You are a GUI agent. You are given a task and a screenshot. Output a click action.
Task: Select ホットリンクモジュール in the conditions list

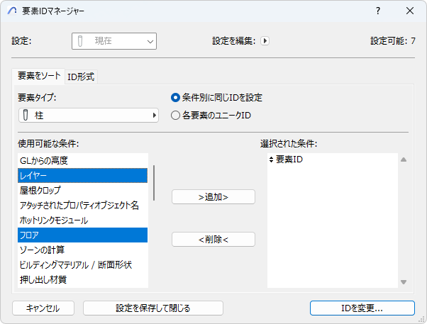click(x=54, y=220)
